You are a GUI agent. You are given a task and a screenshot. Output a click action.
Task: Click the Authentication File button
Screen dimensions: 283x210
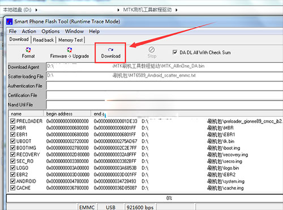(x=27, y=86)
